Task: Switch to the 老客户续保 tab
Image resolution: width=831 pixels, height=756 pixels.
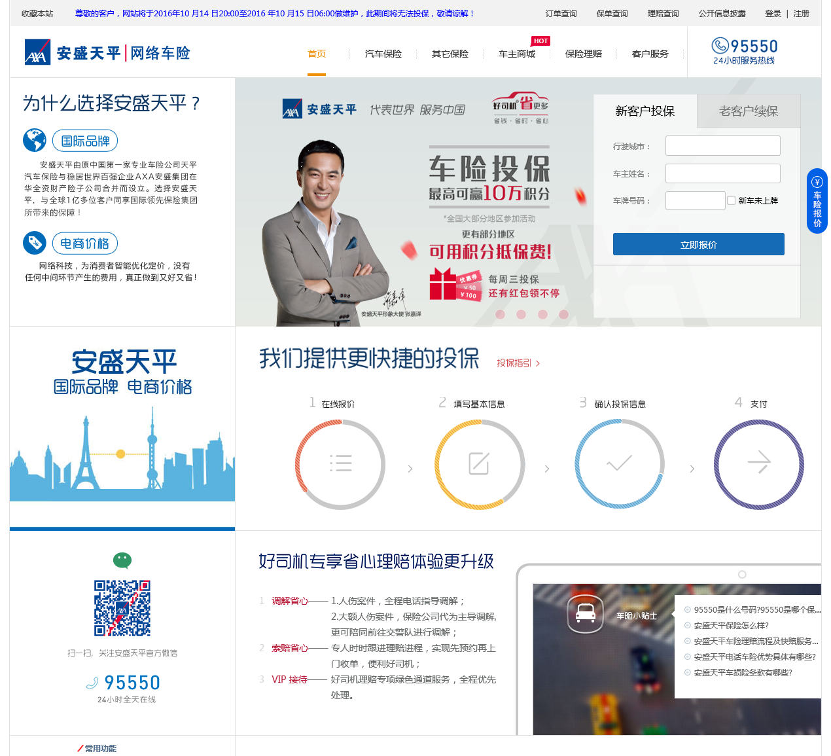Action: pos(749,111)
